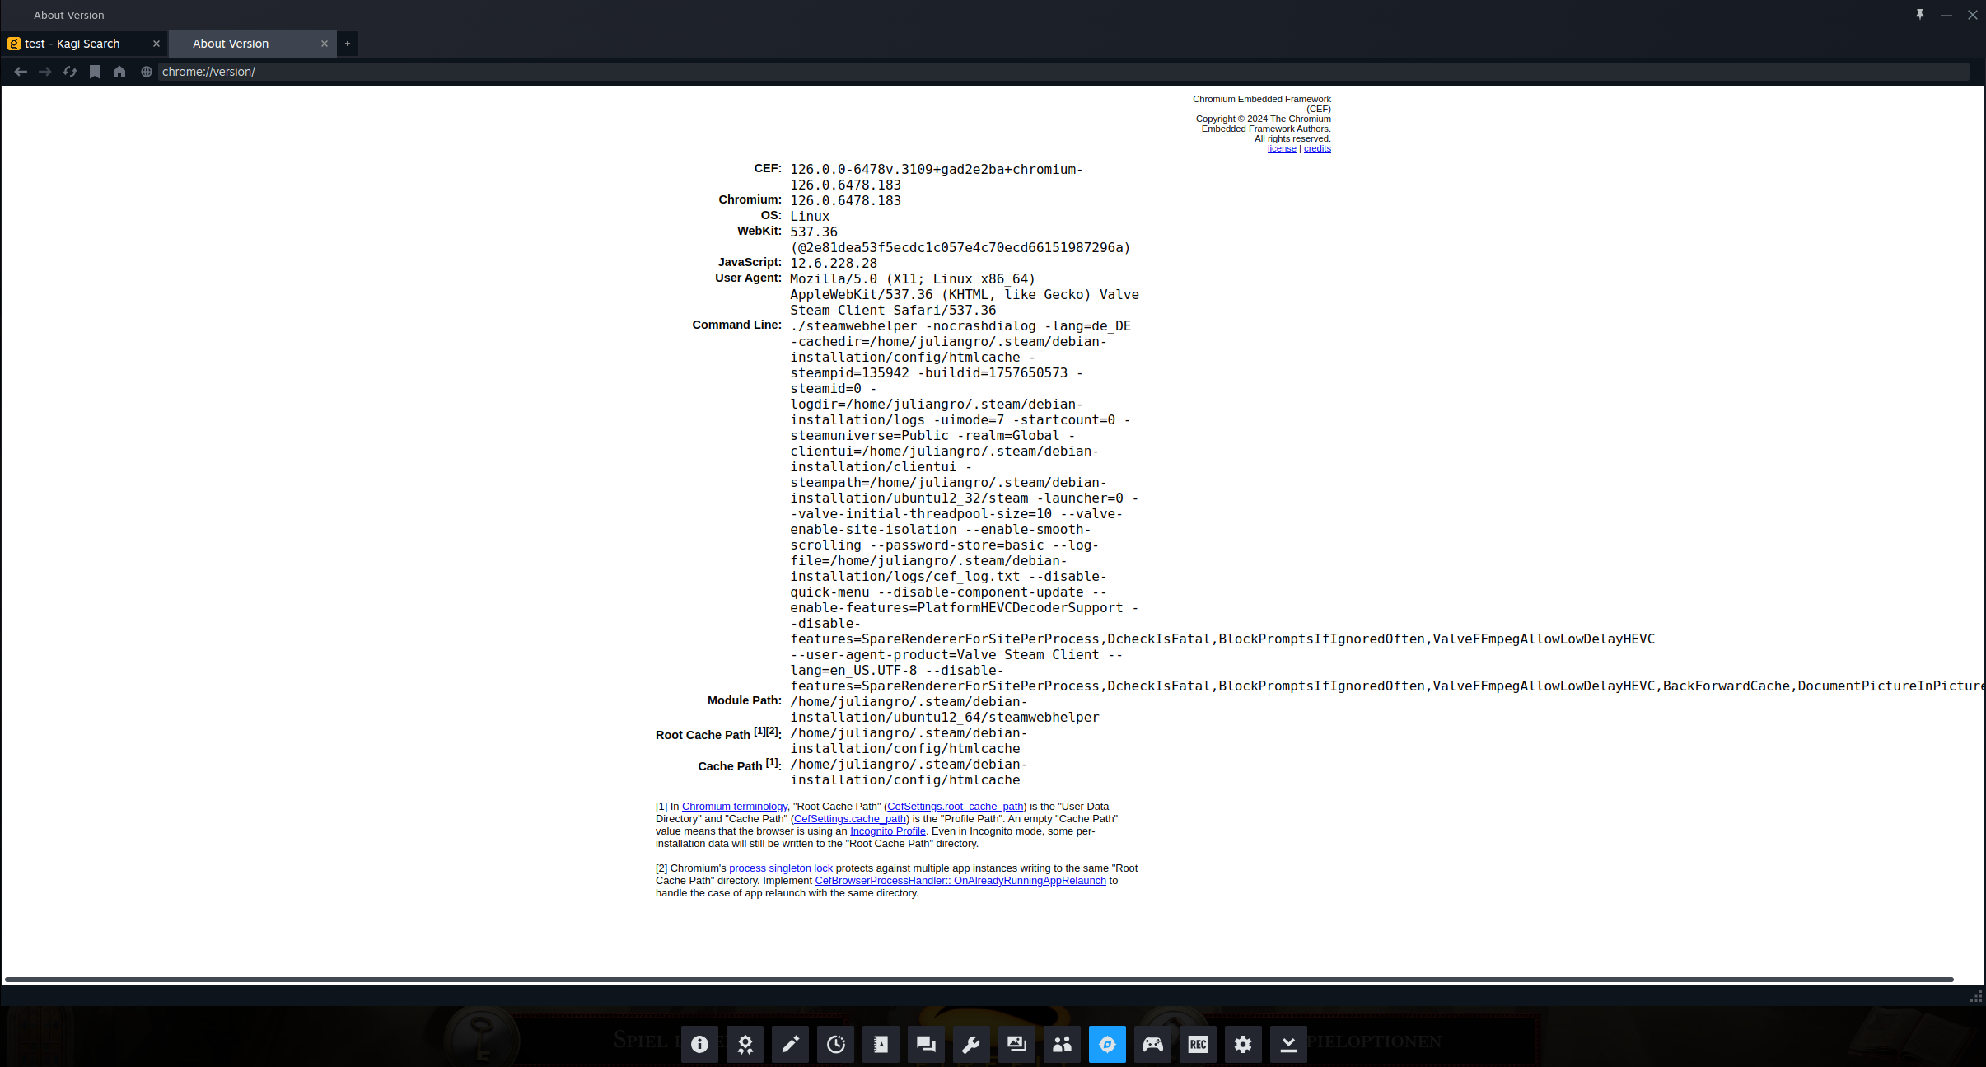Open the discussions chat bubbles icon

point(926,1044)
